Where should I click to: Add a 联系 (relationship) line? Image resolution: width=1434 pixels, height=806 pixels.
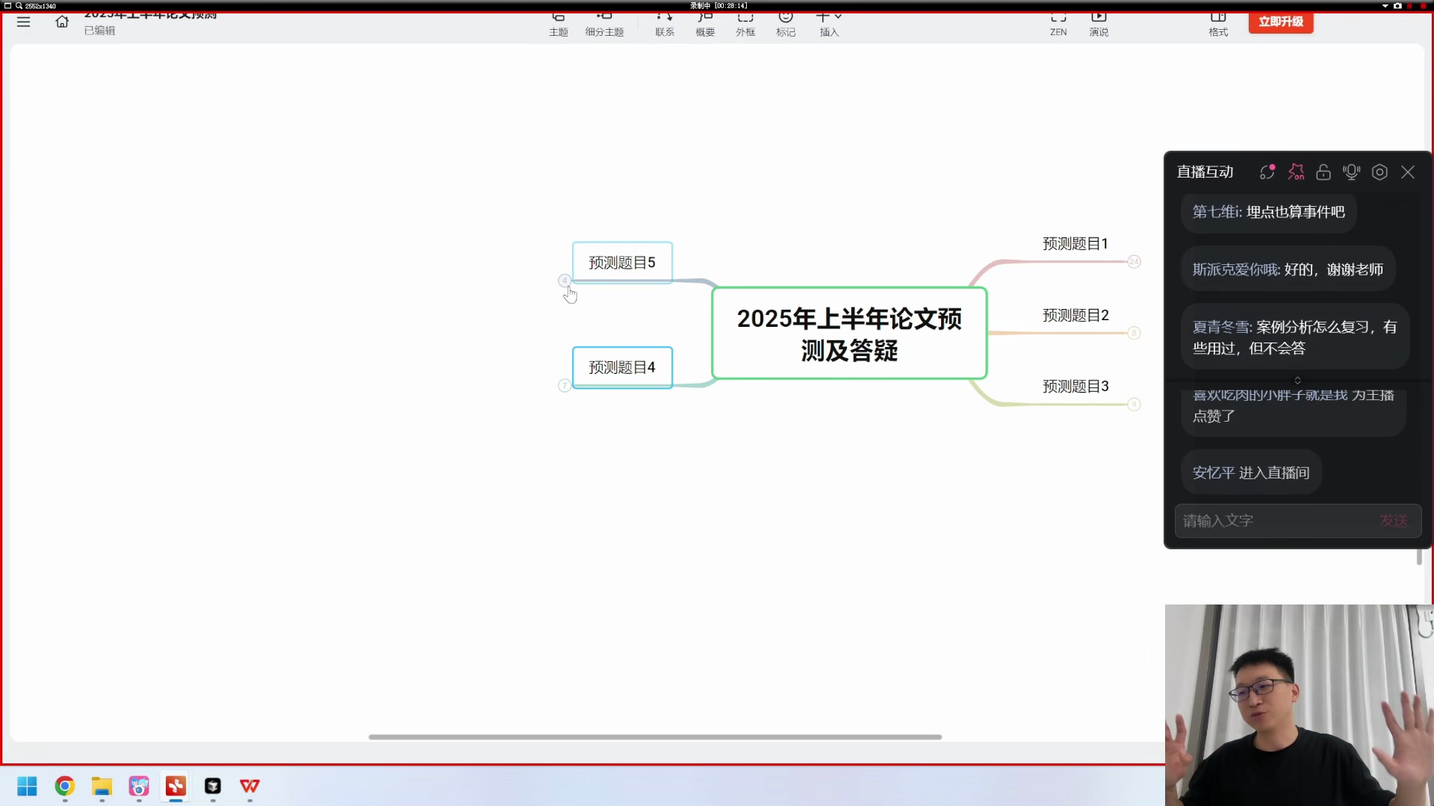click(664, 22)
